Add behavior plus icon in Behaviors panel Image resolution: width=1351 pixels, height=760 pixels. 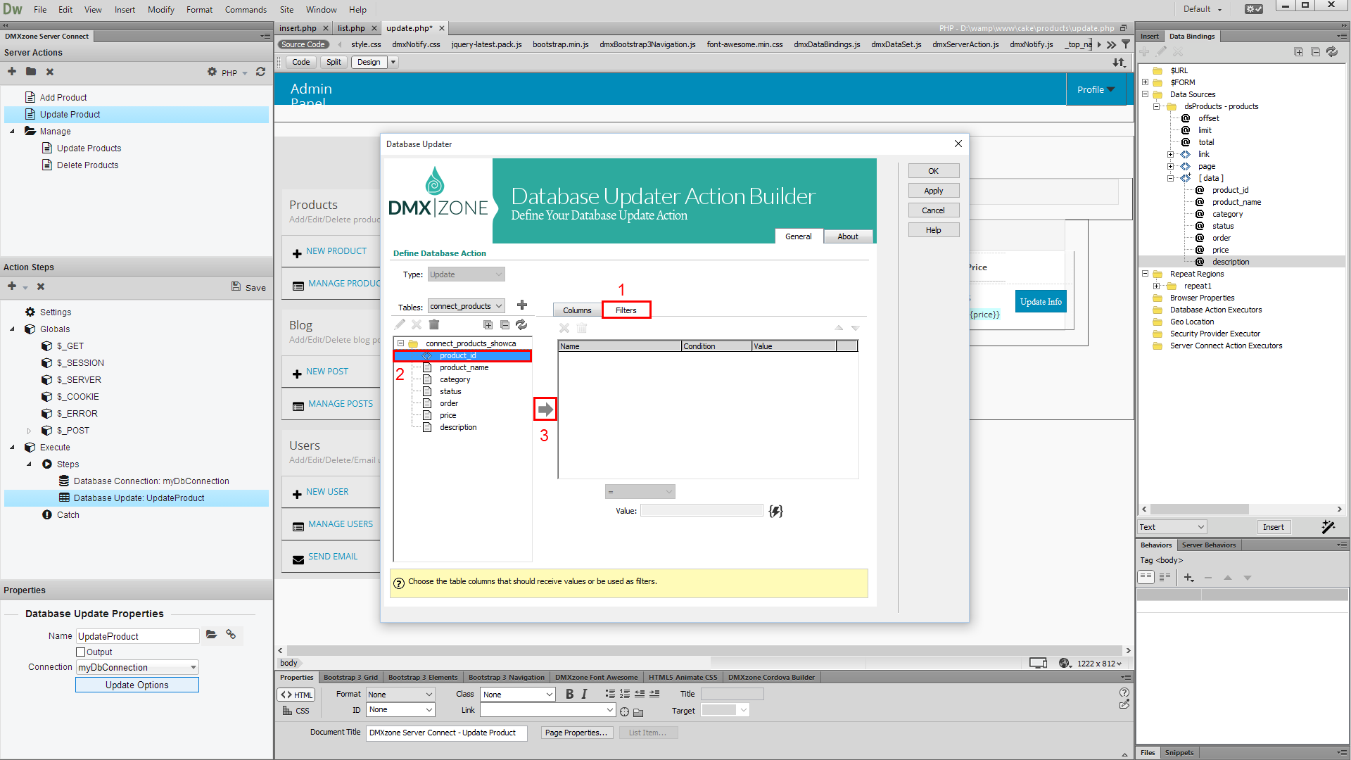coord(1188,578)
